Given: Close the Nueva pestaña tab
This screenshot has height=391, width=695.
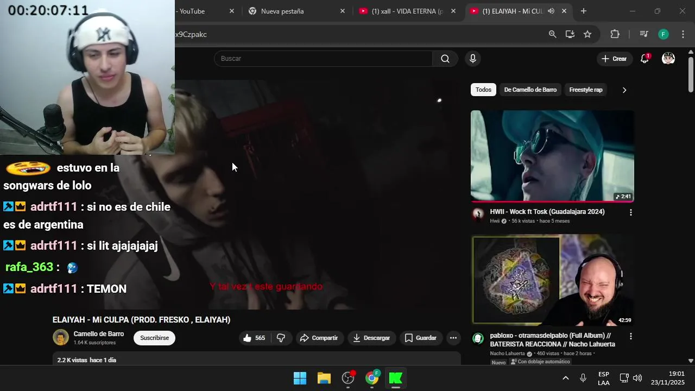Looking at the screenshot, I should coord(343,11).
